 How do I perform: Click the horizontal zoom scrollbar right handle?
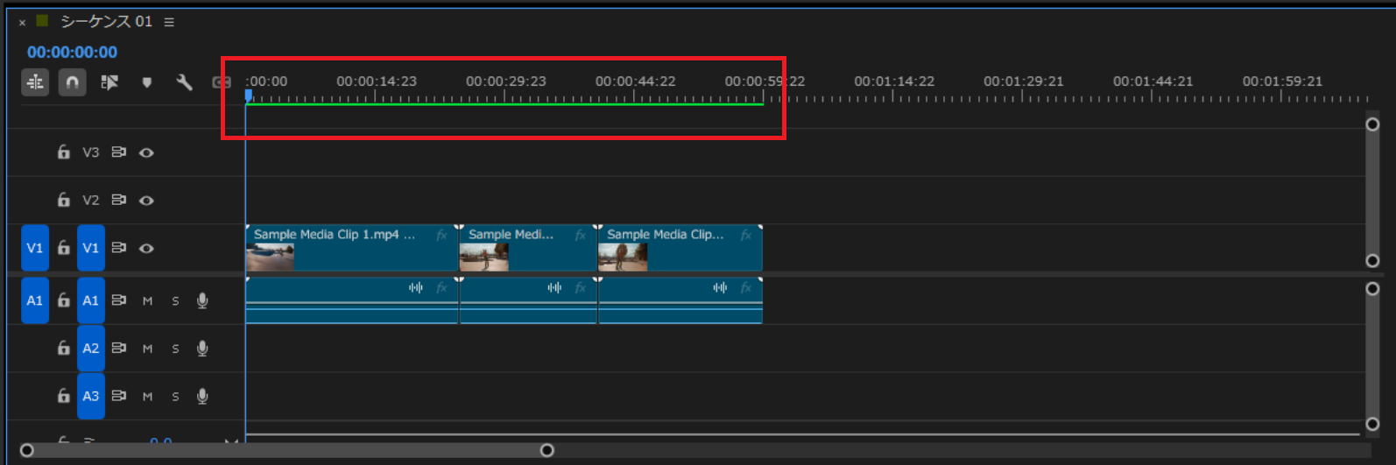[547, 450]
